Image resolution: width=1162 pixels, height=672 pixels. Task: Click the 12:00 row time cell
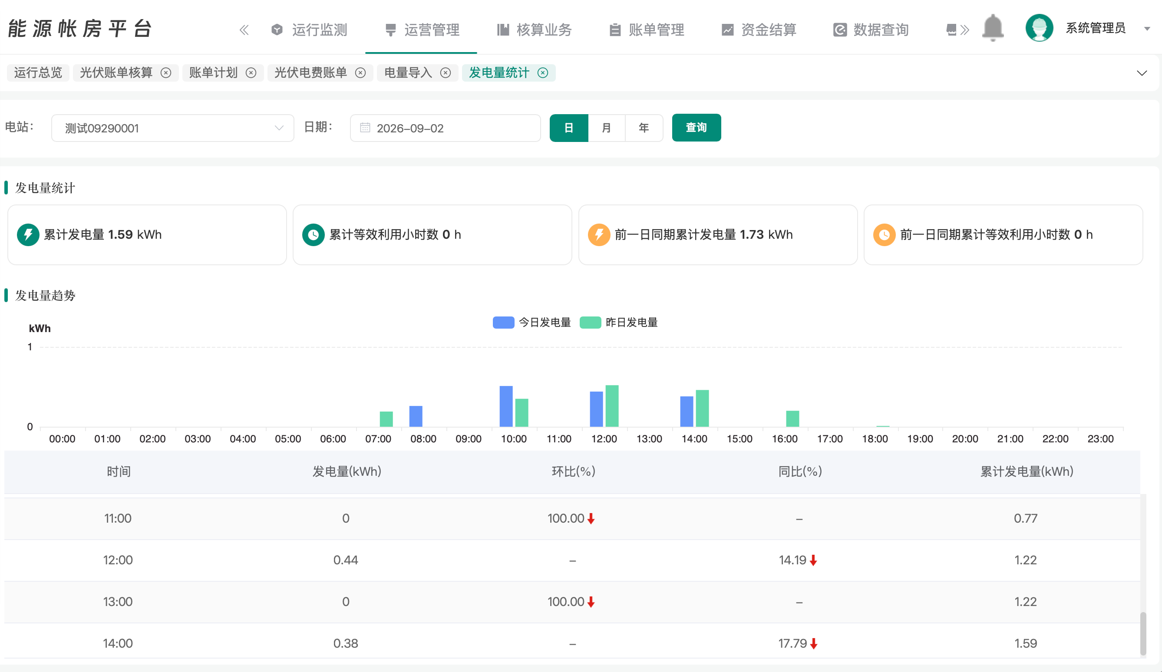coord(118,560)
